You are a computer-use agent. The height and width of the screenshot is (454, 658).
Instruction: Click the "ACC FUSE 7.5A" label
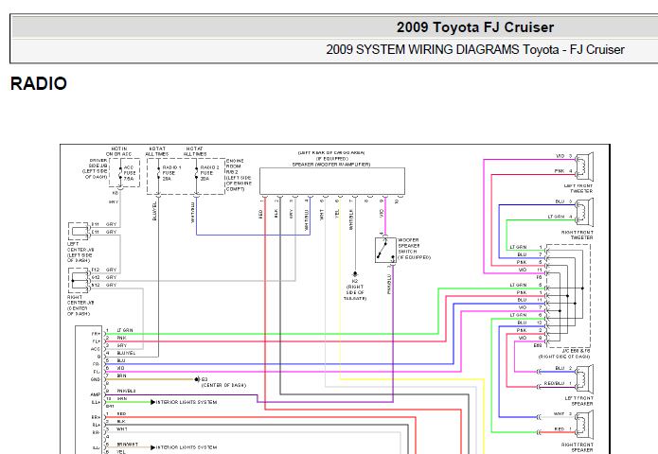coord(130,173)
